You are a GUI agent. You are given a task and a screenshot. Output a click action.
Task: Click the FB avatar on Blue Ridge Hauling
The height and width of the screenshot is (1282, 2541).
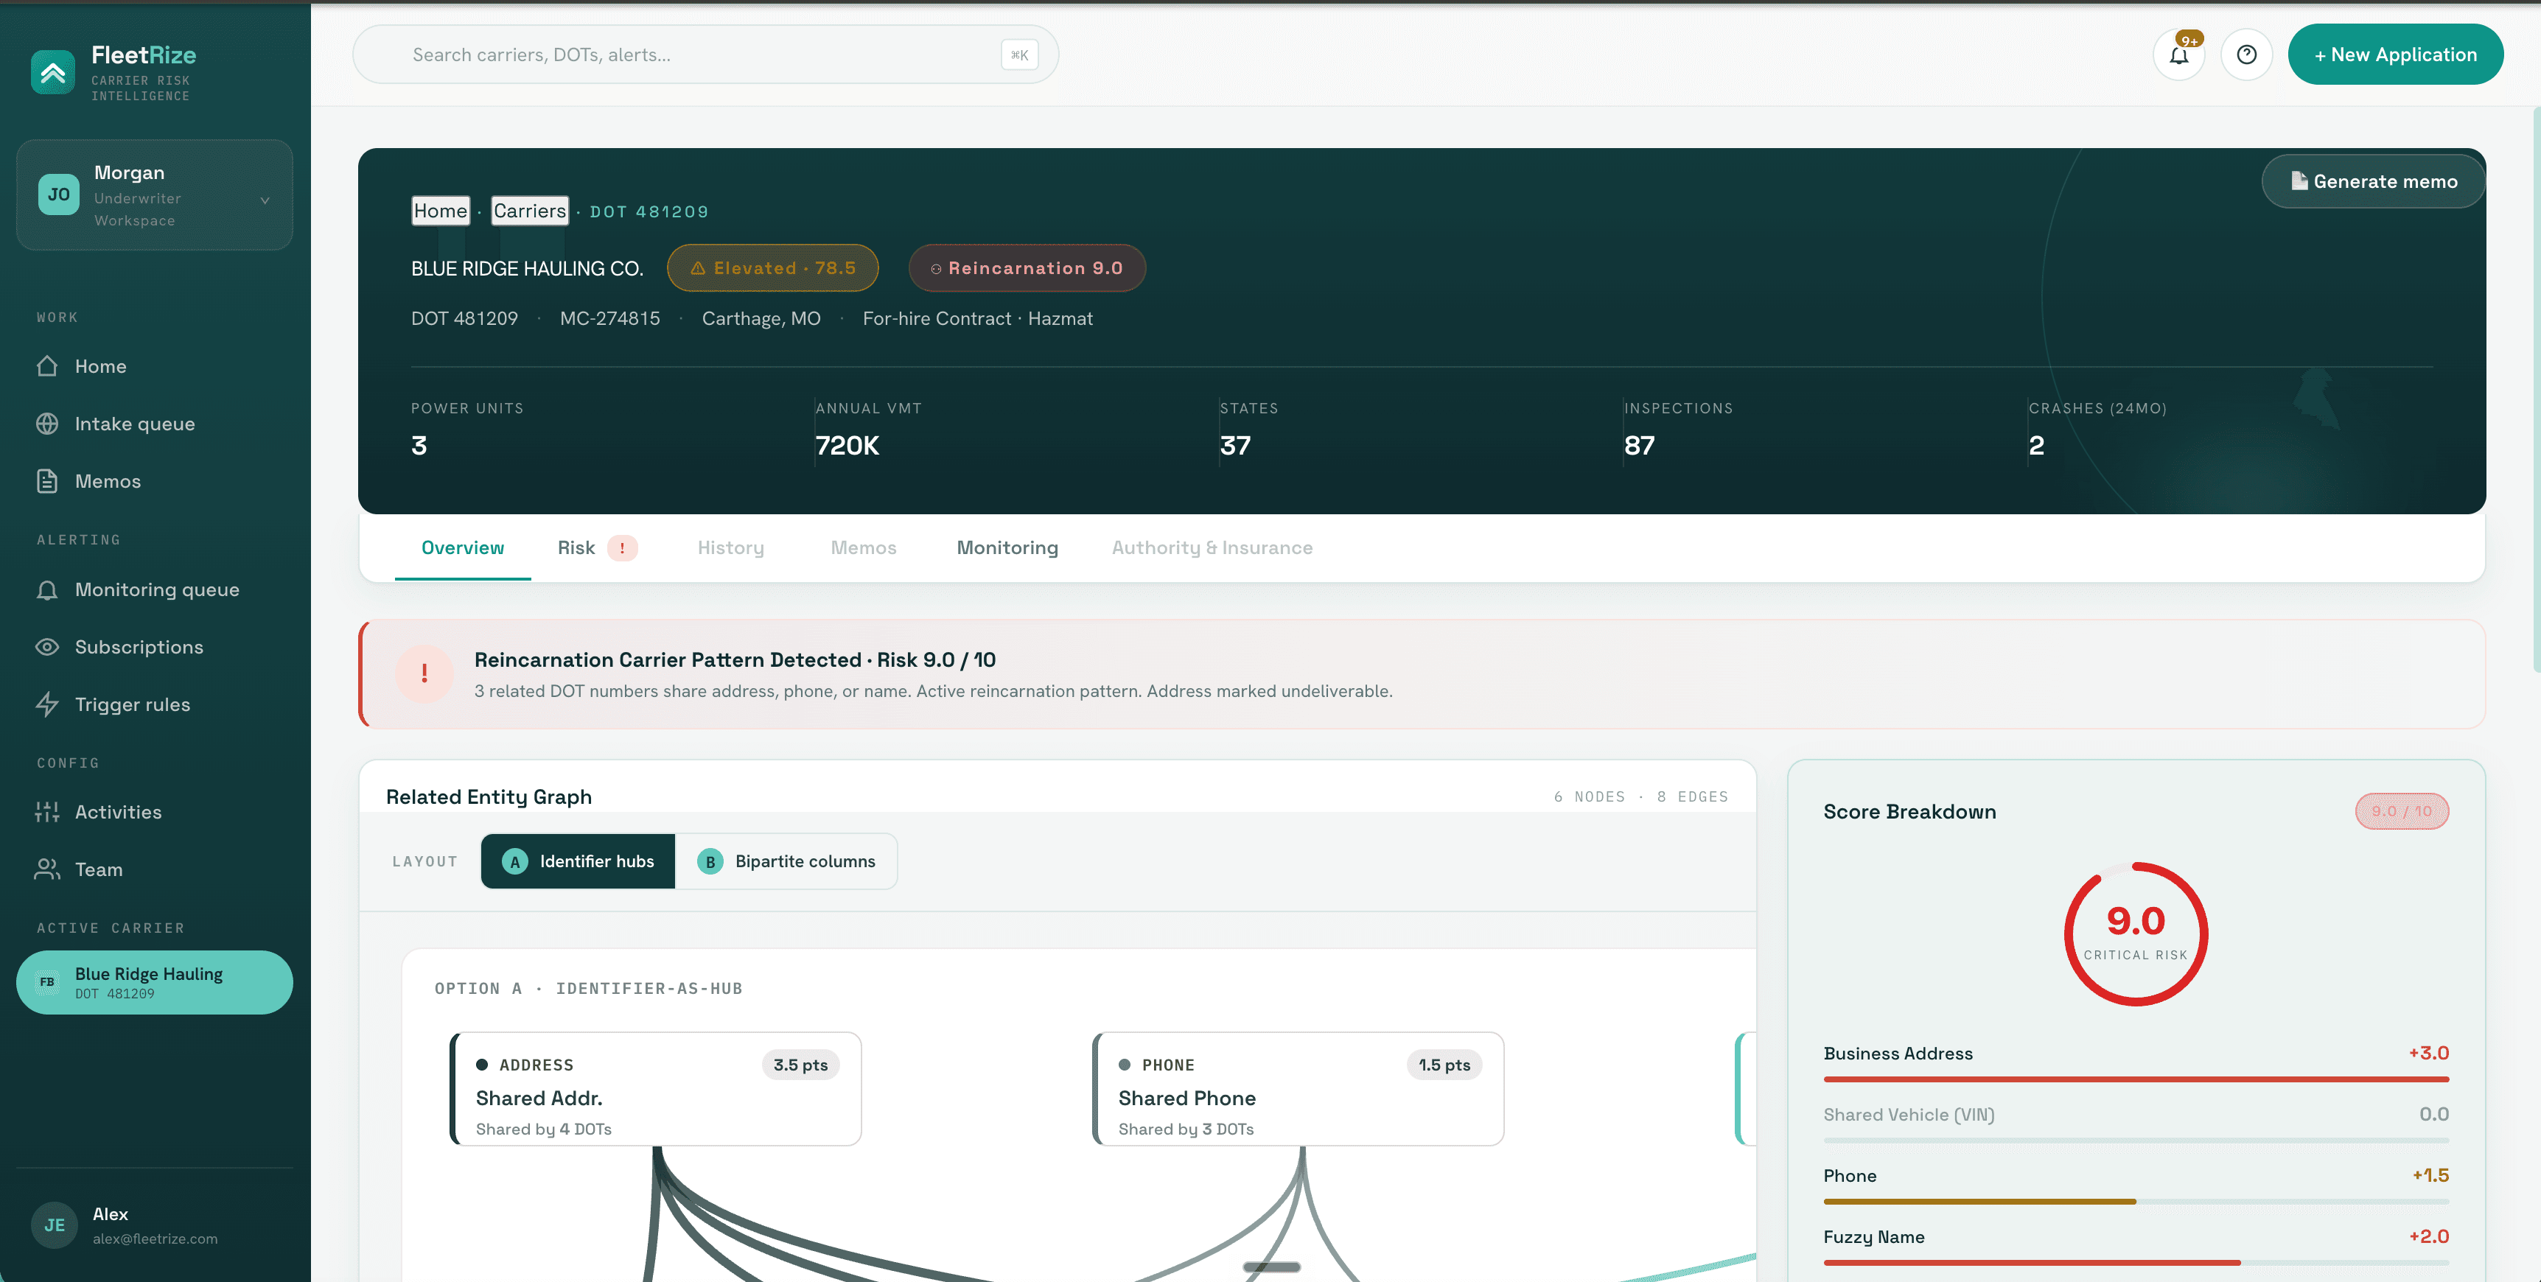tap(46, 982)
